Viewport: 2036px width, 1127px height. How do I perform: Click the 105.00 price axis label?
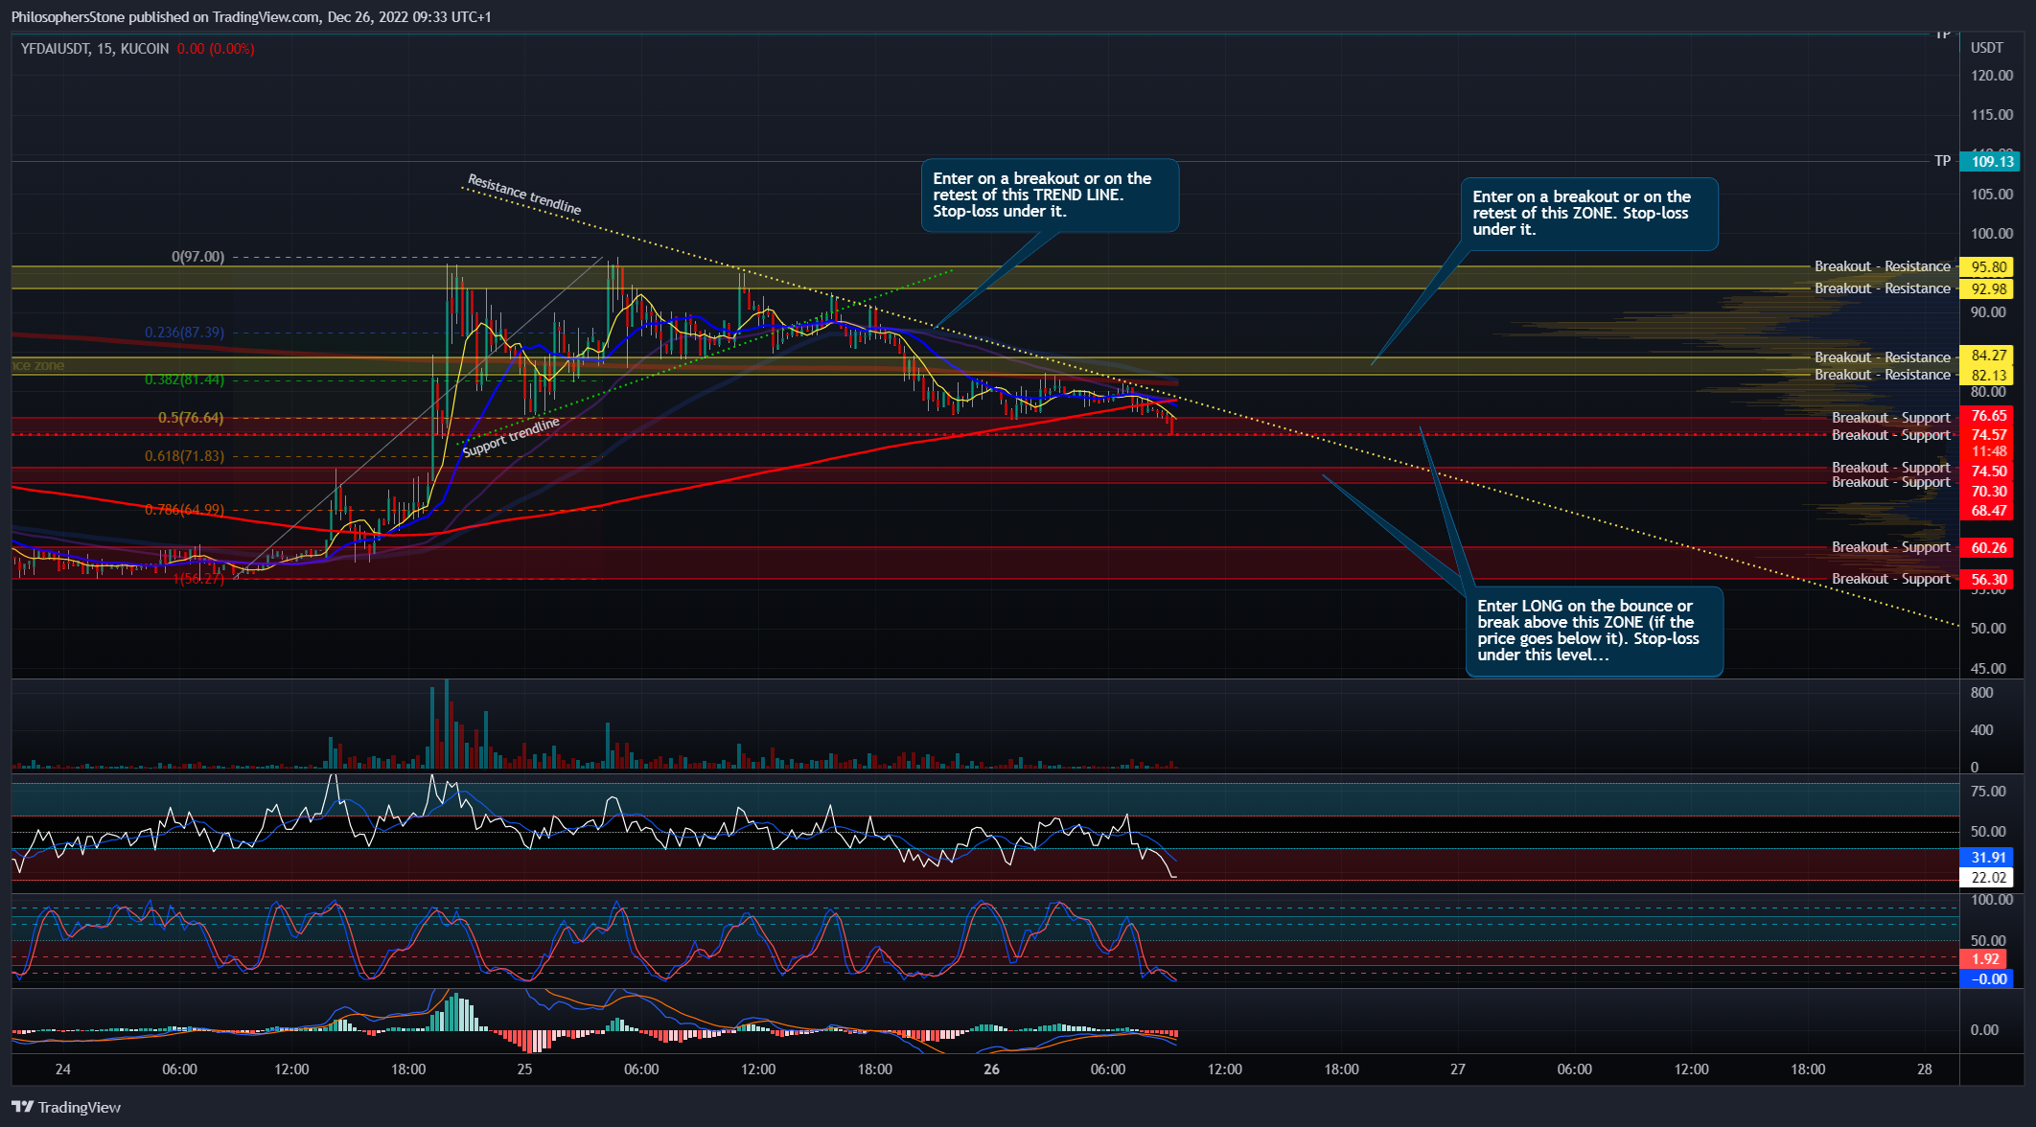1992,195
